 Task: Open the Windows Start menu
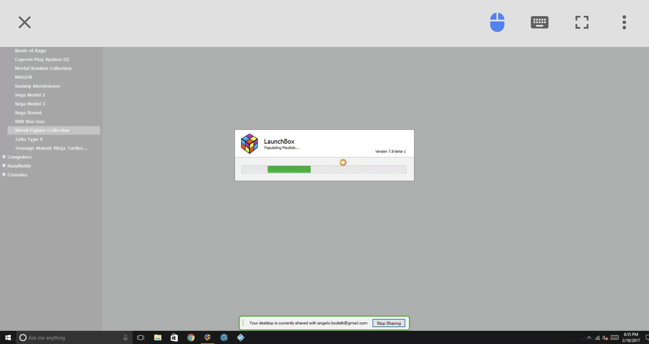point(8,338)
